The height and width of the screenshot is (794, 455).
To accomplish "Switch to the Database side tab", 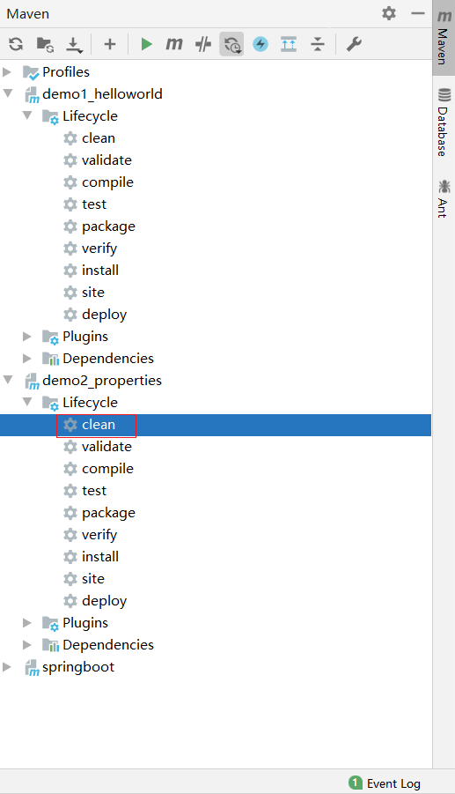I will click(x=444, y=122).
